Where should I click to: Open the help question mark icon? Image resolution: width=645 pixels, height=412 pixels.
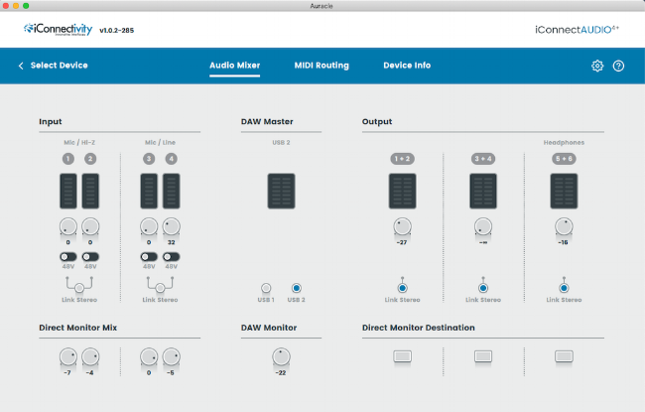coord(618,66)
